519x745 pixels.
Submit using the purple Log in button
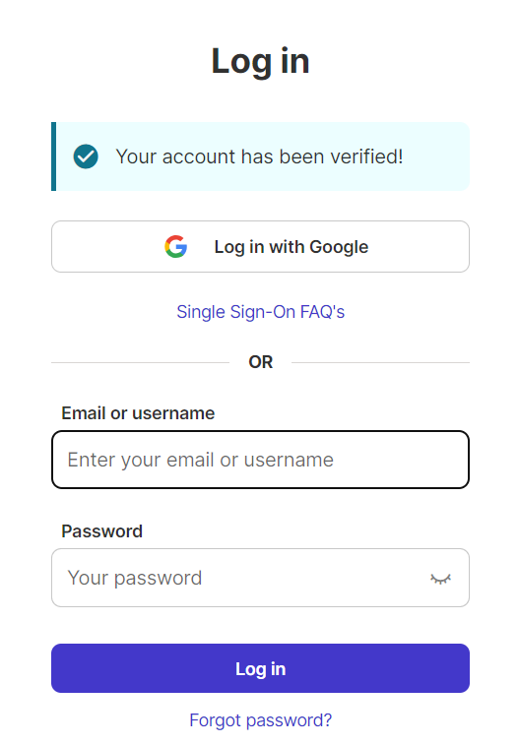point(260,668)
